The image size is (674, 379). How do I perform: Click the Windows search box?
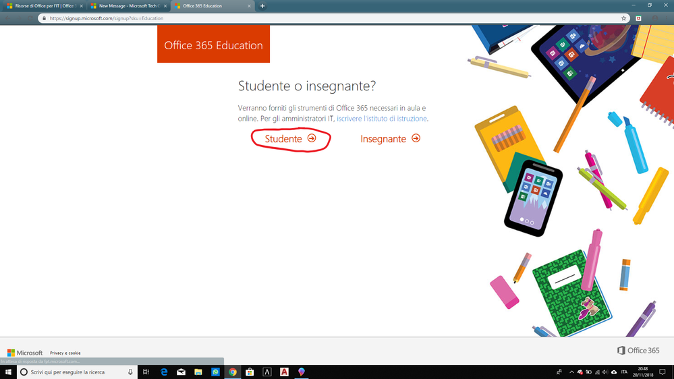click(x=77, y=372)
